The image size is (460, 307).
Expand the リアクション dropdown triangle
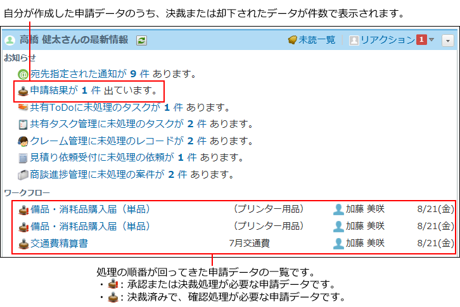point(431,39)
